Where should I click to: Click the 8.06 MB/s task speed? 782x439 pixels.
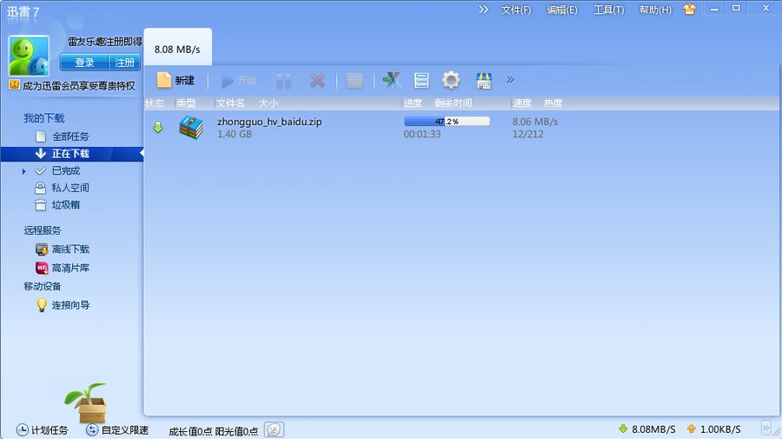point(535,122)
